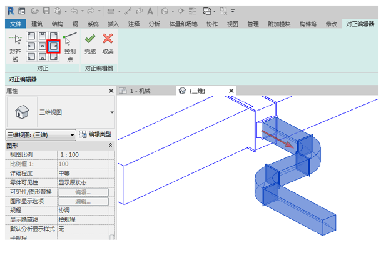The height and width of the screenshot is (263, 386).
Task: Click 编辑 button for 可见性/图形替换
Action: pyautogui.click(x=83, y=192)
